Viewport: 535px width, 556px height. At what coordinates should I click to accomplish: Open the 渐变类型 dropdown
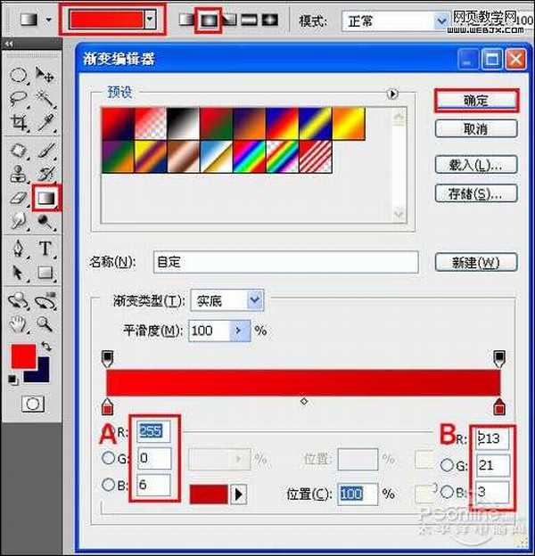[x=255, y=301]
